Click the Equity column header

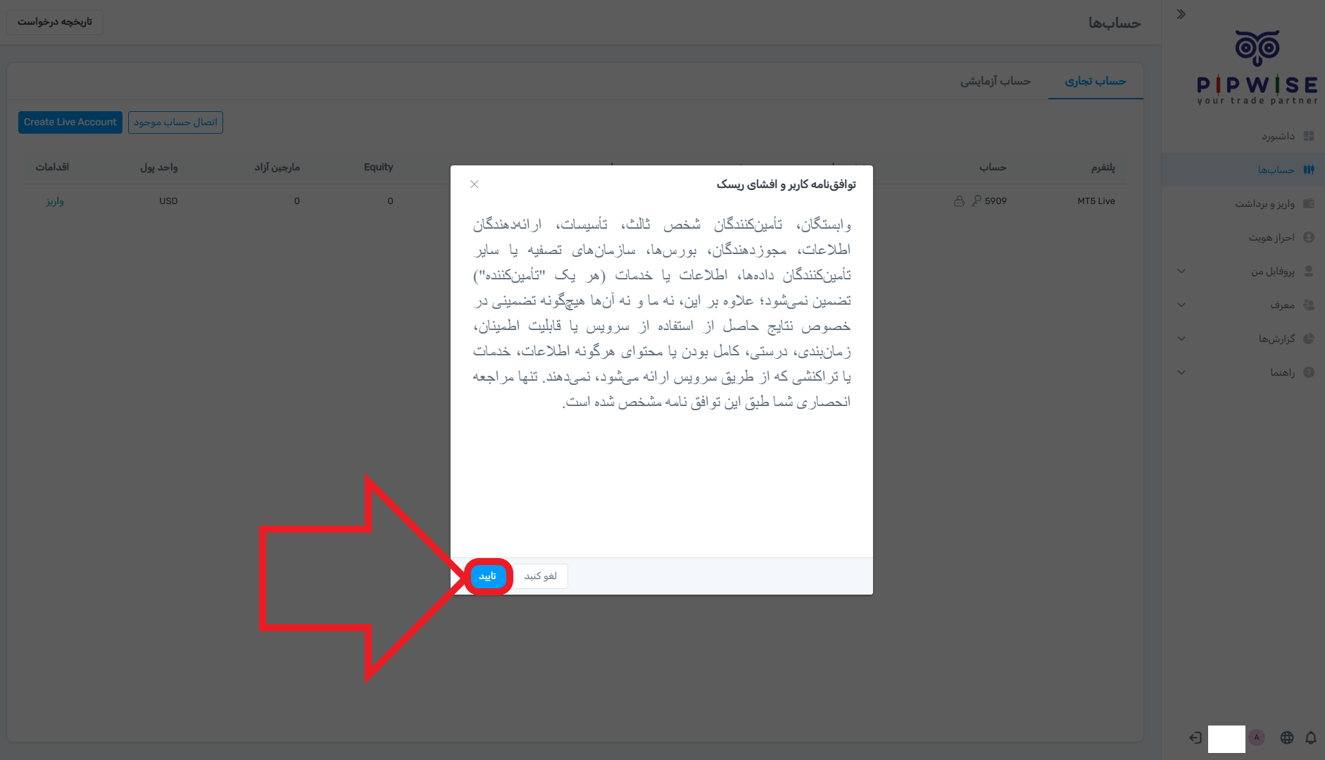(x=379, y=167)
